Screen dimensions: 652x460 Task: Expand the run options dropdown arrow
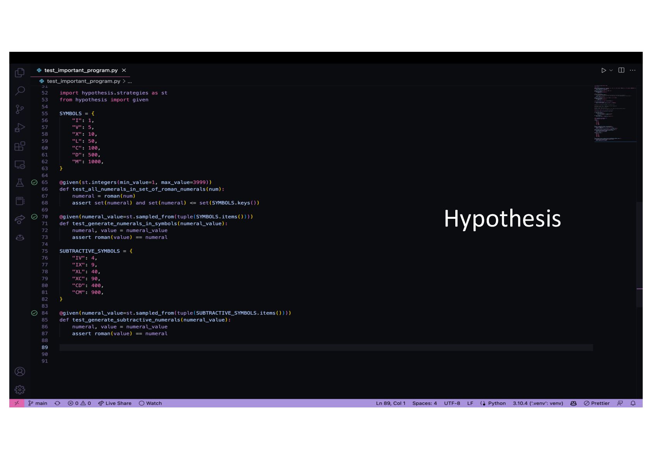click(x=611, y=70)
